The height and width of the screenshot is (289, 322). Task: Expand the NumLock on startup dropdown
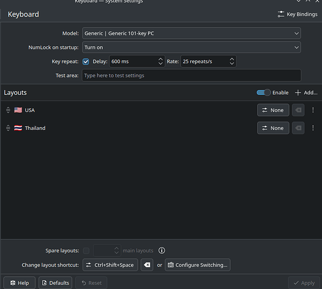click(191, 47)
